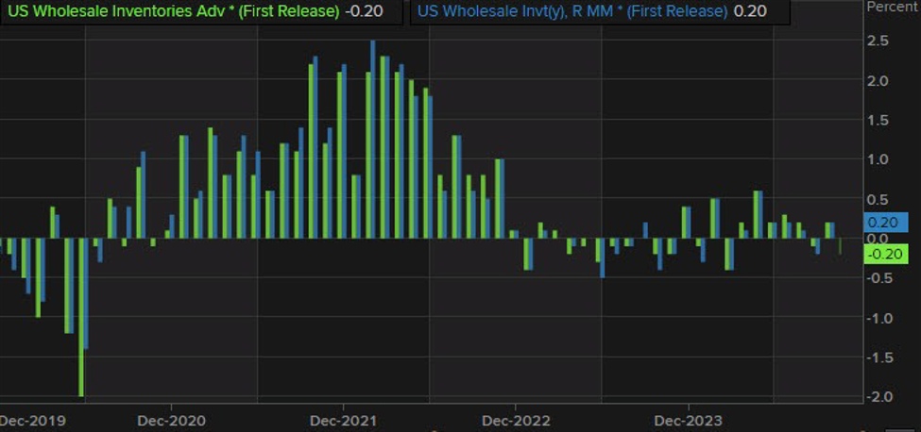Screen dimensions: 921x432
Task: Select the Percent axis unit label
Action: (892, 7)
